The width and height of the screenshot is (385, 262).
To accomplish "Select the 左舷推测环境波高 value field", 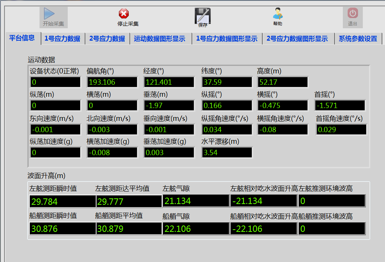I will tap(332, 201).
